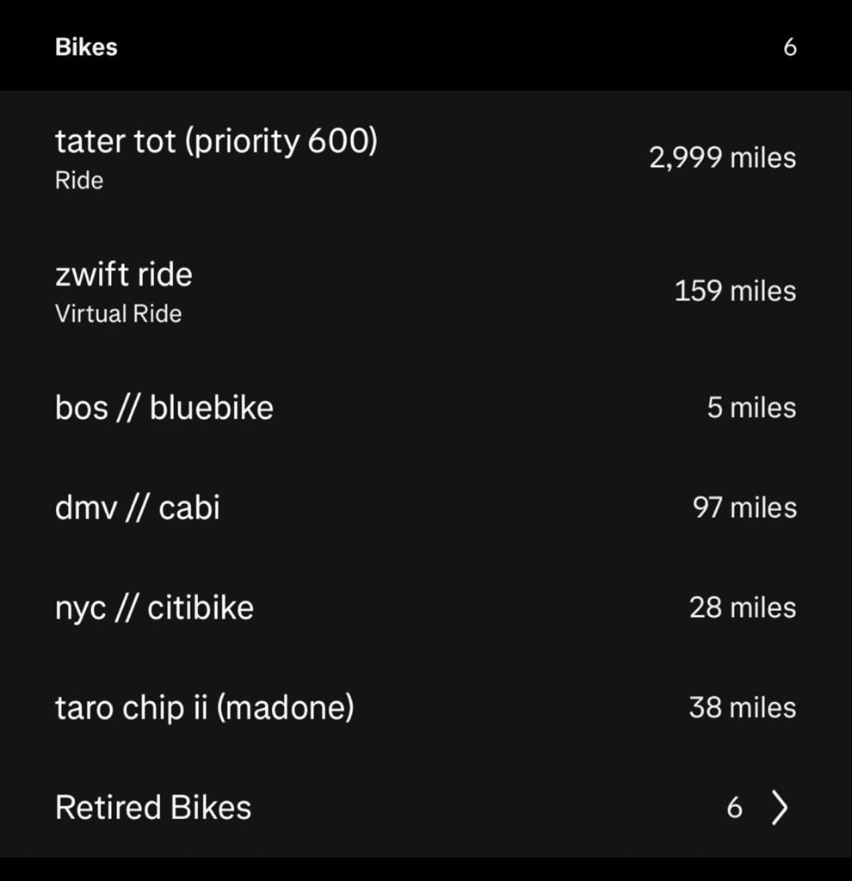The image size is (852, 881).
Task: Click the Ride type label under tater tot
Action: click(x=79, y=181)
